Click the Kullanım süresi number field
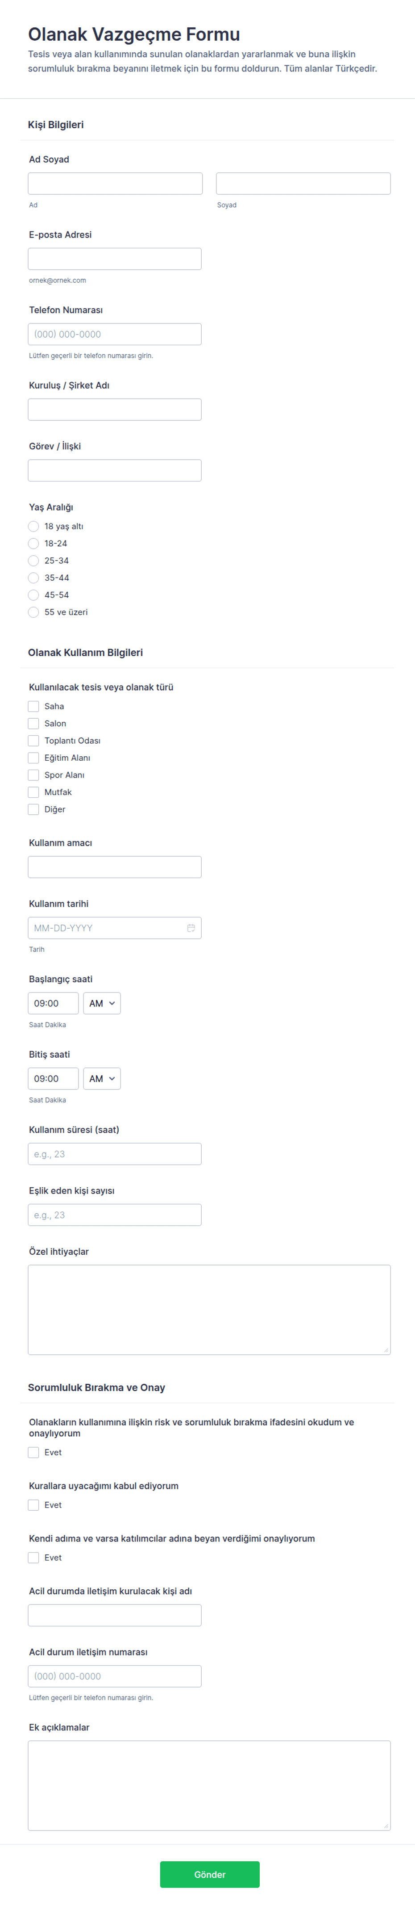The height and width of the screenshot is (1910, 415). tap(115, 1154)
